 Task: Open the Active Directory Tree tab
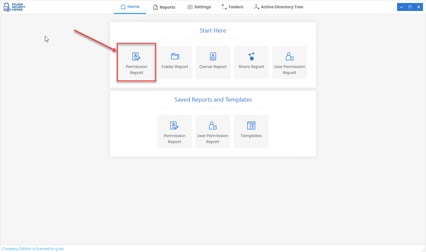click(279, 7)
